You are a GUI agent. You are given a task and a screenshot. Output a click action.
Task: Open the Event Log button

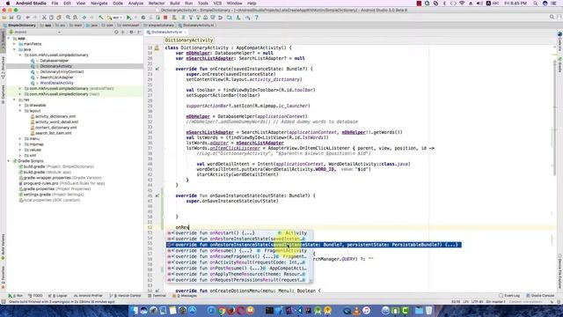509,296
